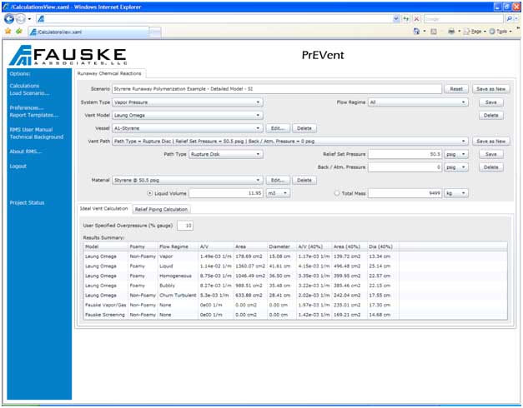Expand the Material dropdown
523x408 pixels.
[x=188, y=180]
